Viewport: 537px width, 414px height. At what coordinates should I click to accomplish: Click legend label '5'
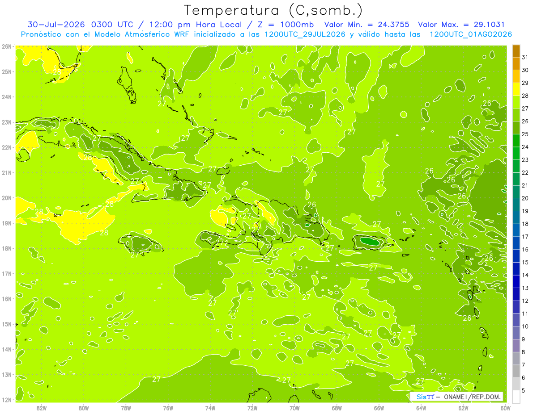tap(523, 390)
